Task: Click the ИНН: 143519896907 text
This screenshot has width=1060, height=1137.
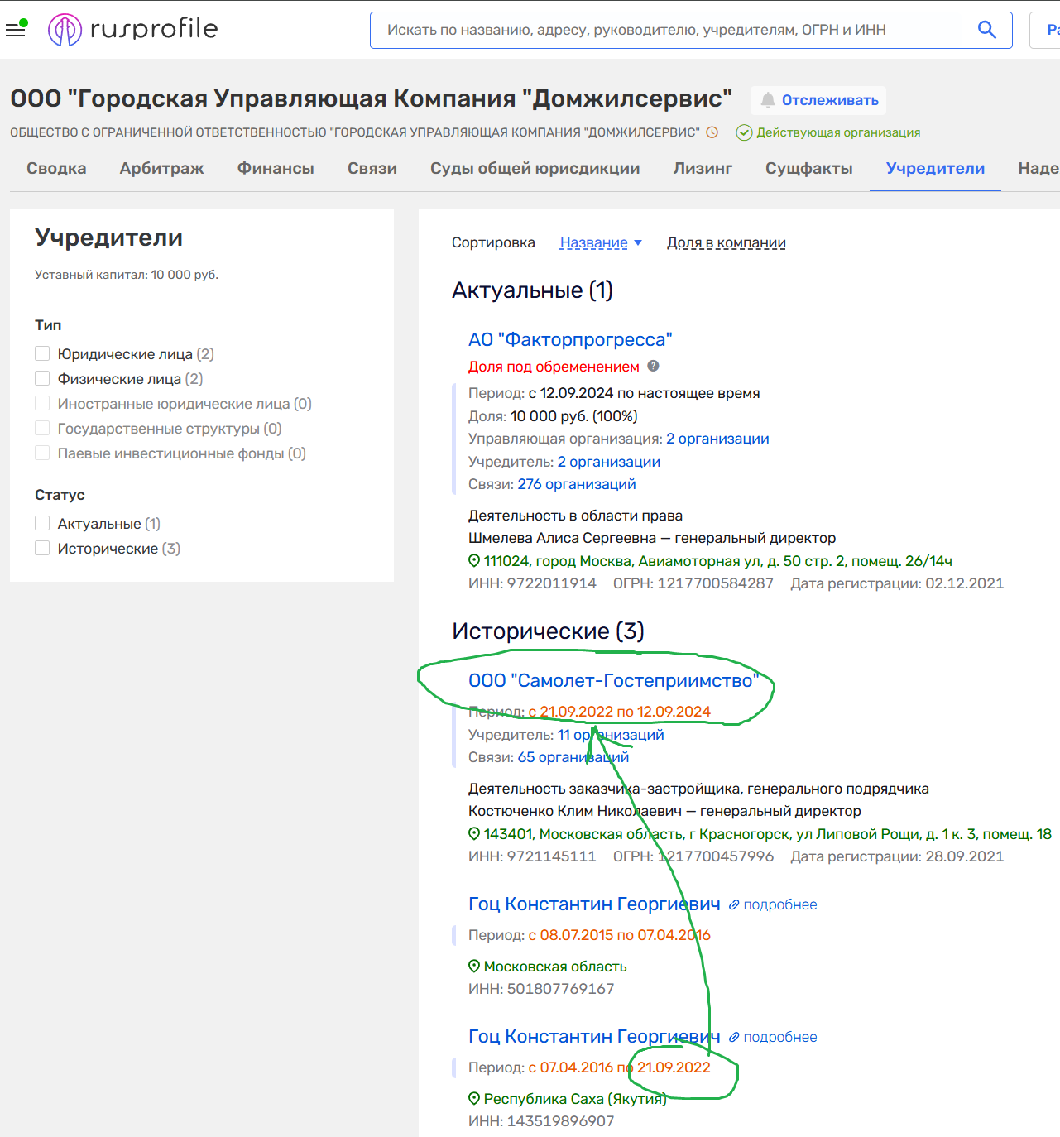Action: pos(541,1121)
